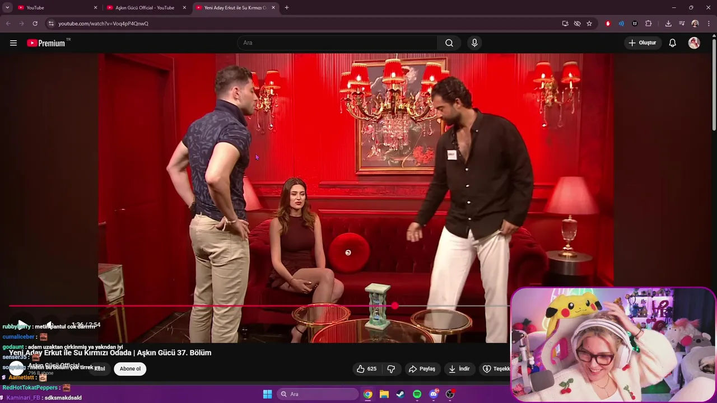Click the YouTube search magnifier button

tap(449, 43)
